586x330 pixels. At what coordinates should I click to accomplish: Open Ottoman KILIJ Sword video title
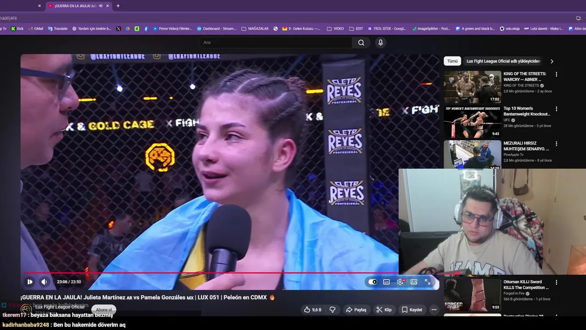[526, 285]
